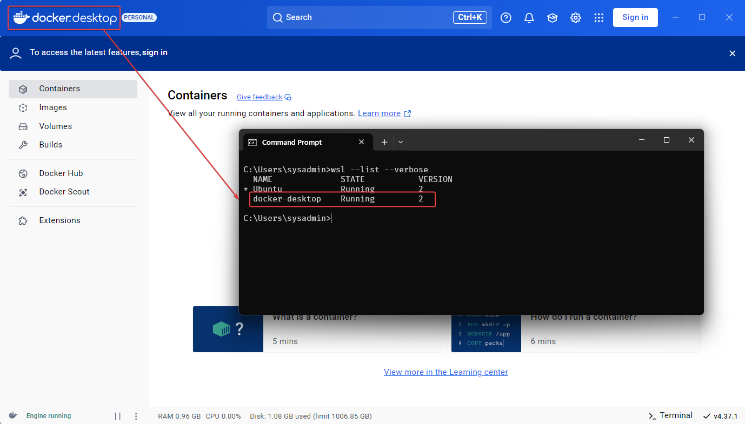Open Images in sidebar
745x424 pixels.
tap(73, 107)
